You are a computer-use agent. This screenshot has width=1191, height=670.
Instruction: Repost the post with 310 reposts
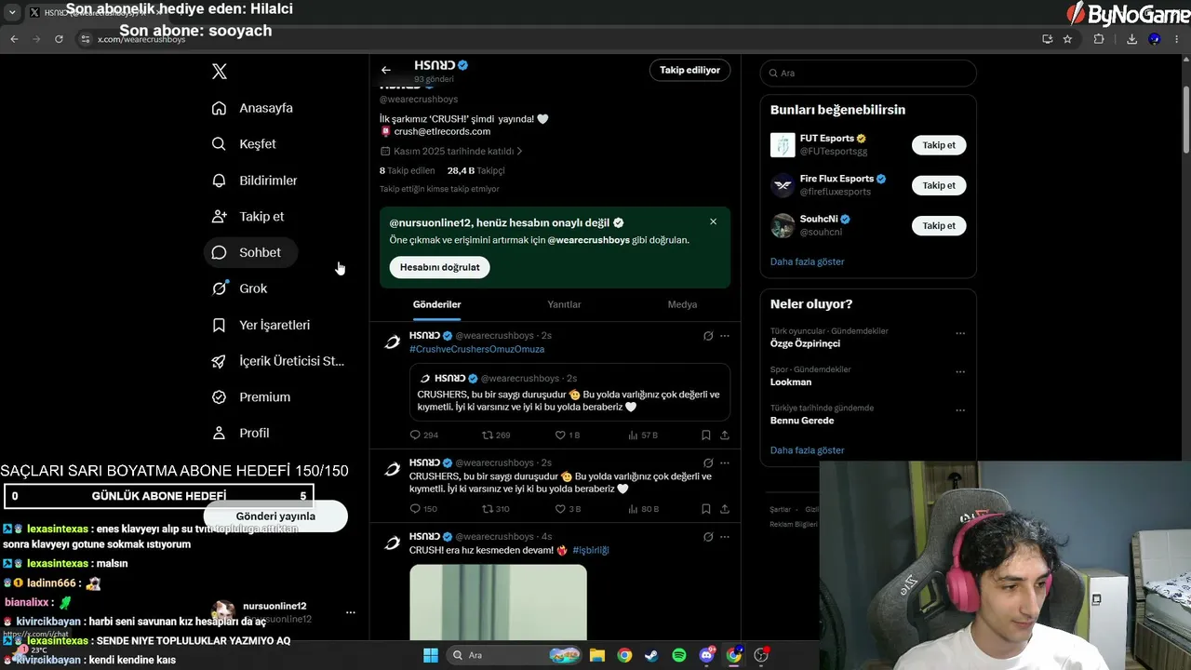click(496, 509)
